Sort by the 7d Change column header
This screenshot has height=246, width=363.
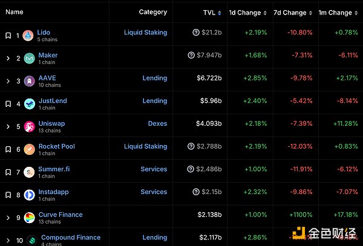290,13
